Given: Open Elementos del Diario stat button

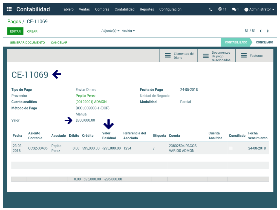Looking at the screenshot, I should click(x=178, y=56).
